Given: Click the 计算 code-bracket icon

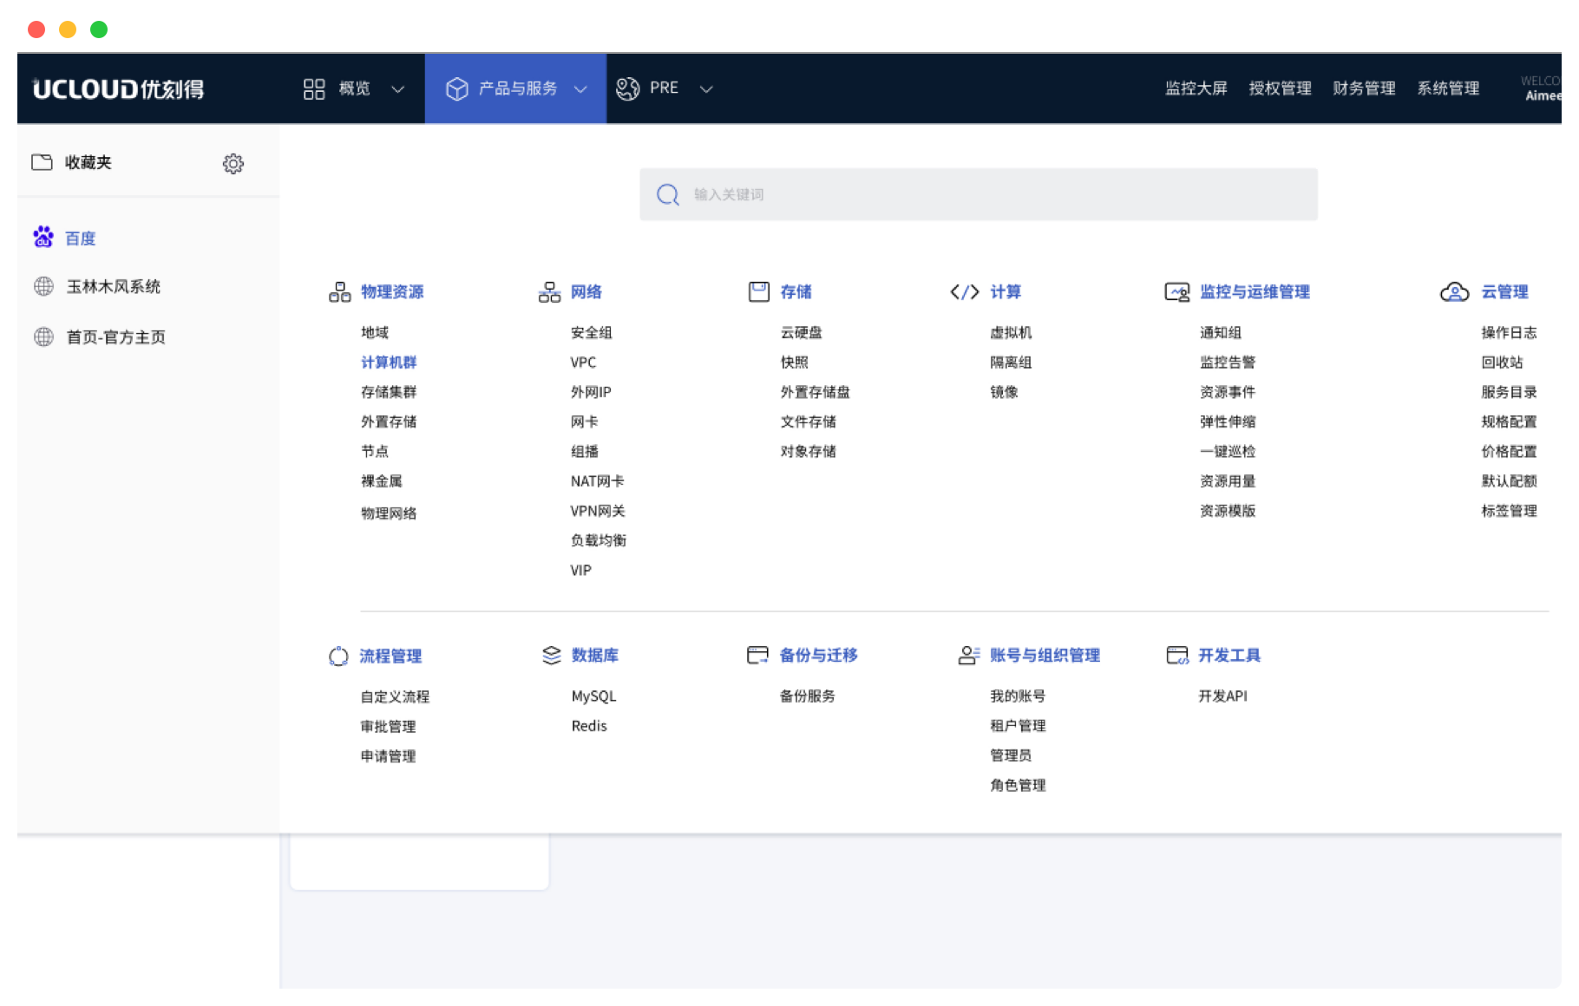Looking at the screenshot, I should click(x=965, y=292).
